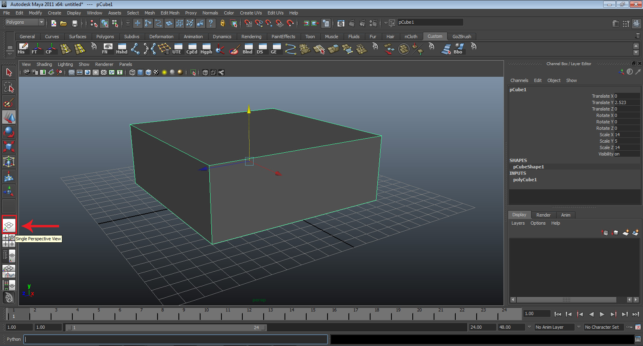Select polyCube1 under INPUTS
Screen dimensions: 643x346
click(525, 180)
